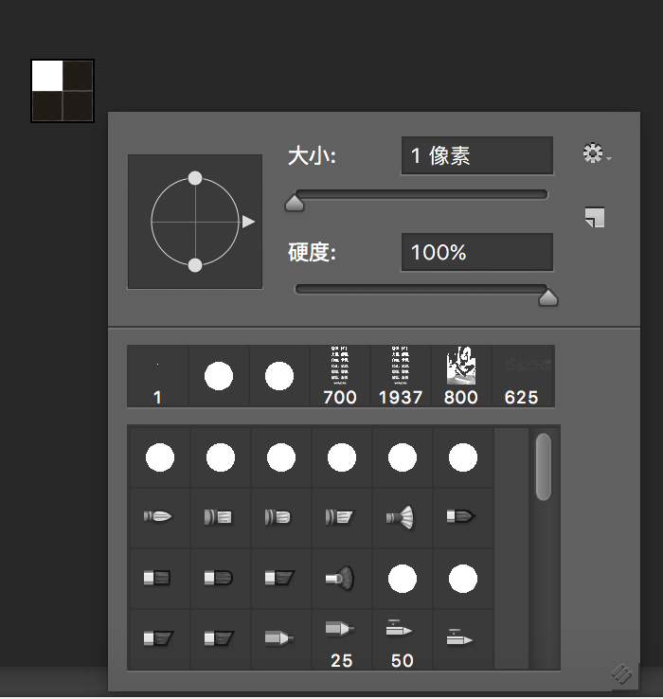Select the dark pointed round bristle brush
Image resolution: width=663 pixels, height=699 pixels.
463,517
